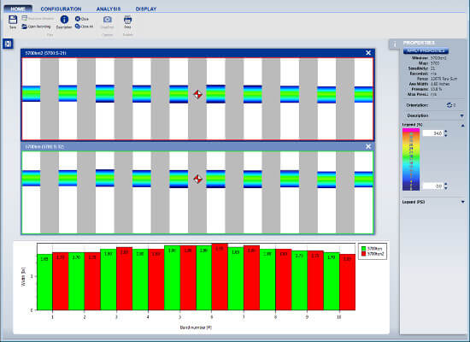The width and height of the screenshot is (470, 342).
Task: Click the green bar for band 3
Action: click(x=109, y=280)
